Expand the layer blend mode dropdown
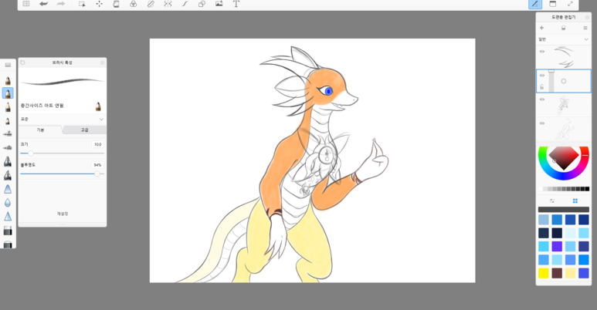Screen dimensions: 597x310 point(564,39)
